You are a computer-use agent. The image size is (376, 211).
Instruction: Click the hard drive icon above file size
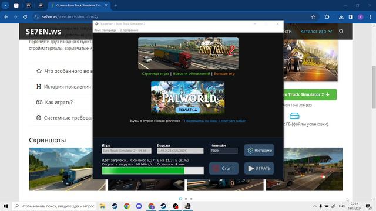pyautogui.click(x=294, y=116)
